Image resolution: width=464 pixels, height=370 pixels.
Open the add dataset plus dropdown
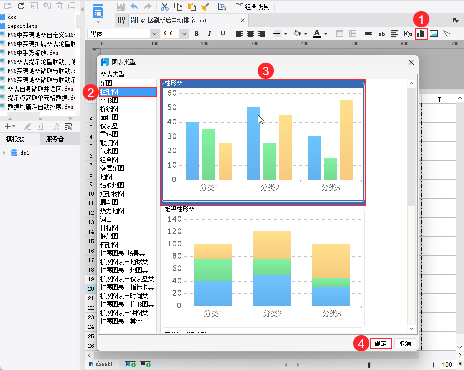pos(10,127)
